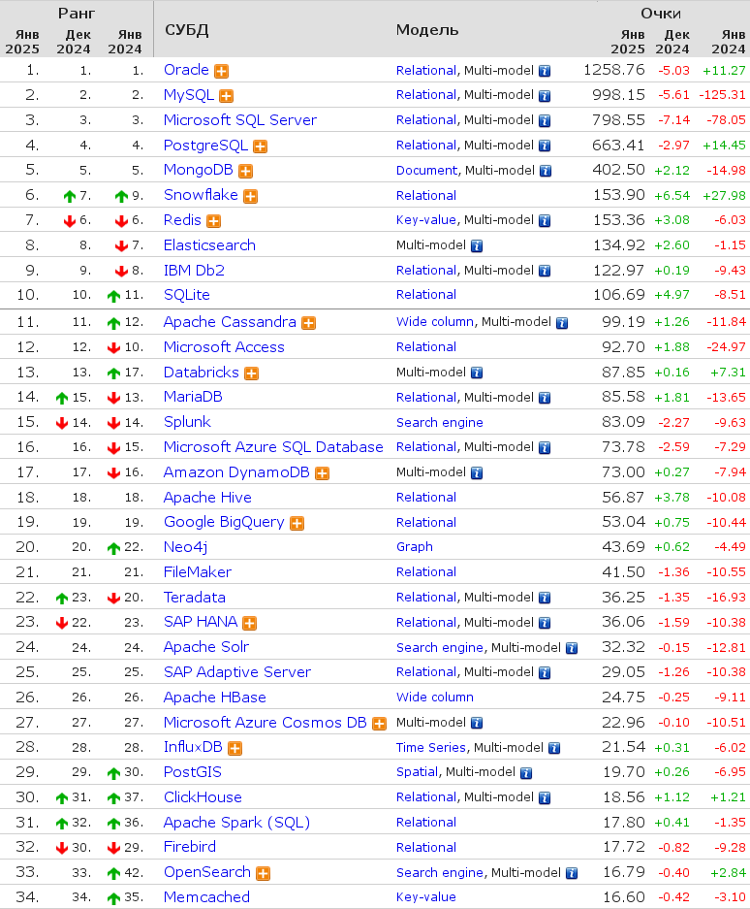This screenshot has width=750, height=909.
Task: Click the orange plus icon beside Redis
Action: 214,221
